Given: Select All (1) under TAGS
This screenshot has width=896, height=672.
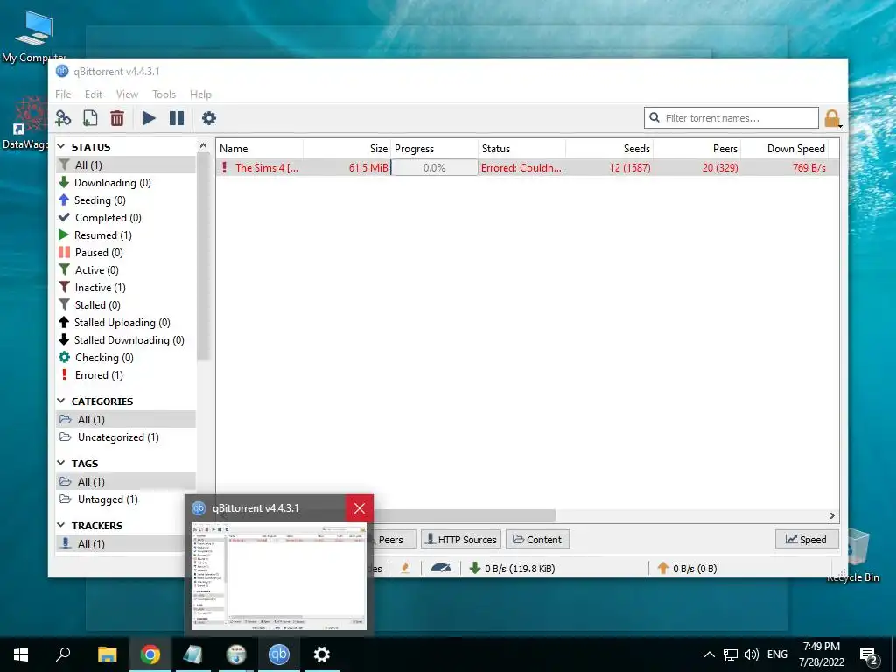Looking at the screenshot, I should point(126,482).
